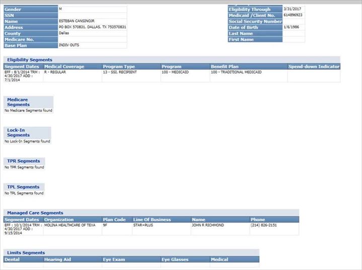Screen dimensions: 362x270
Task: Click the Line Of Business column header
Action: pyautogui.click(x=151, y=220)
